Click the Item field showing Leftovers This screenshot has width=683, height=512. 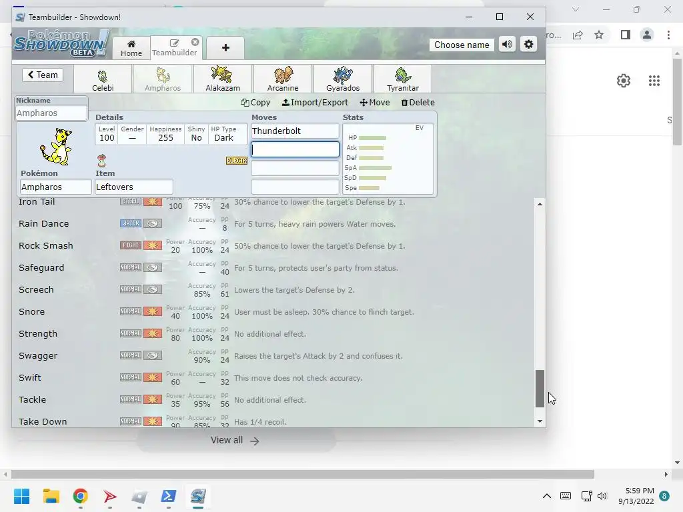133,187
